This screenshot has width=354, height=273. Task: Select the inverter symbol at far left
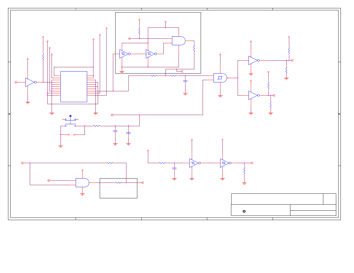[x=31, y=82]
